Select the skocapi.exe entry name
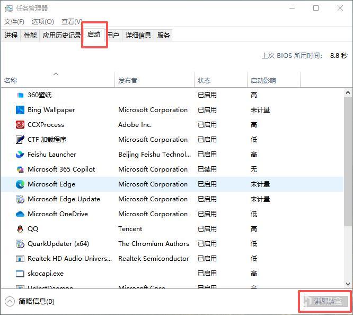Image resolution: width=353 pixels, height=315 pixels. coord(46,274)
